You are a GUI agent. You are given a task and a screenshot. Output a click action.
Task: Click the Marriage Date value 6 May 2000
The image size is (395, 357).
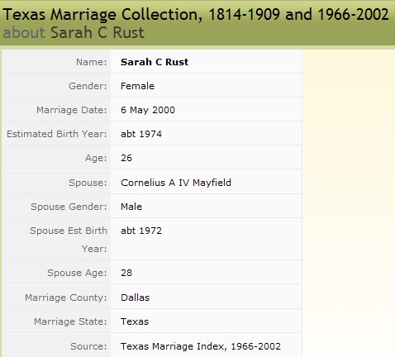pyautogui.click(x=148, y=110)
